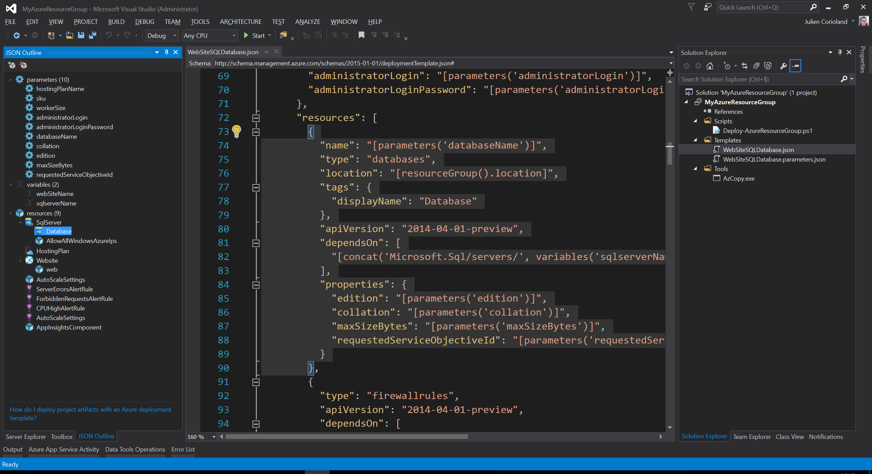Switch to the Team Explorer tab
Viewport: 872px width, 474px height.
click(x=752, y=437)
